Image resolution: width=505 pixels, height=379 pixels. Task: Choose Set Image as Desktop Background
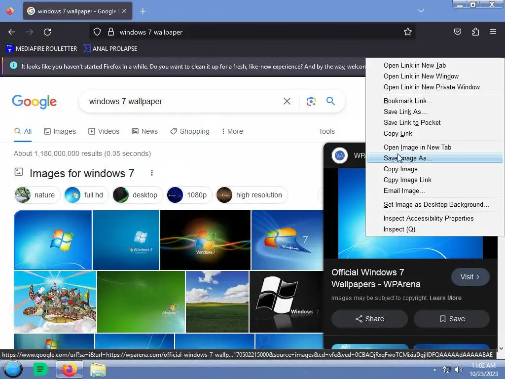(435, 205)
